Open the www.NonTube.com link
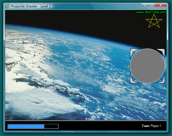 (151, 12)
